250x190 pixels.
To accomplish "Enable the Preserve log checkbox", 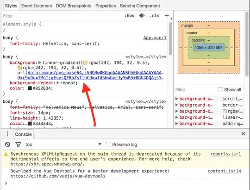I will (x=109, y=144).
